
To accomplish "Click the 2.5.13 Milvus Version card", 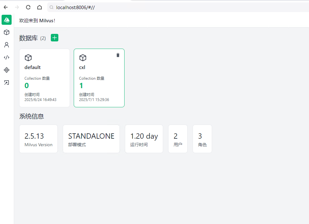I will point(38,139).
